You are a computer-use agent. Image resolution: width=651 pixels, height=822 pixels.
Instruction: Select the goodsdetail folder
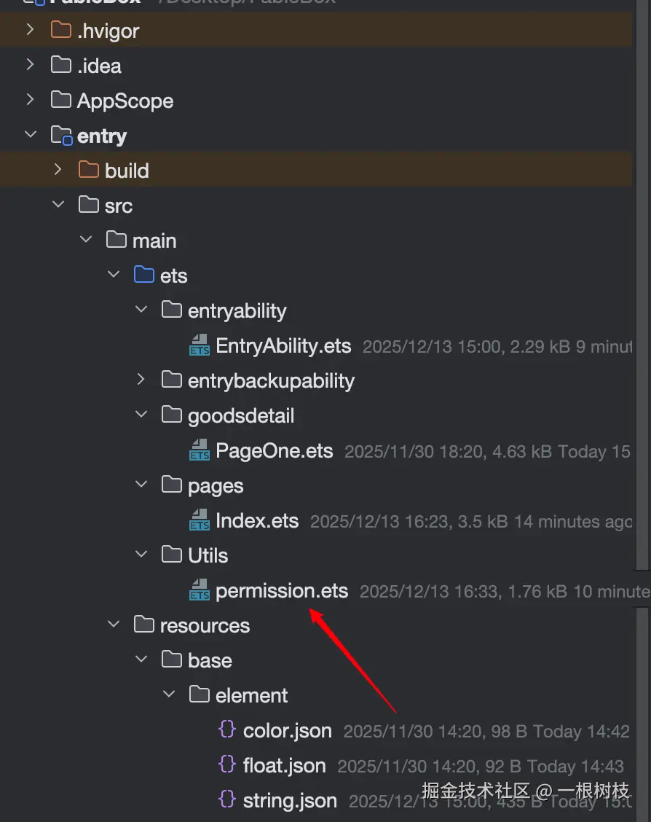pos(241,416)
